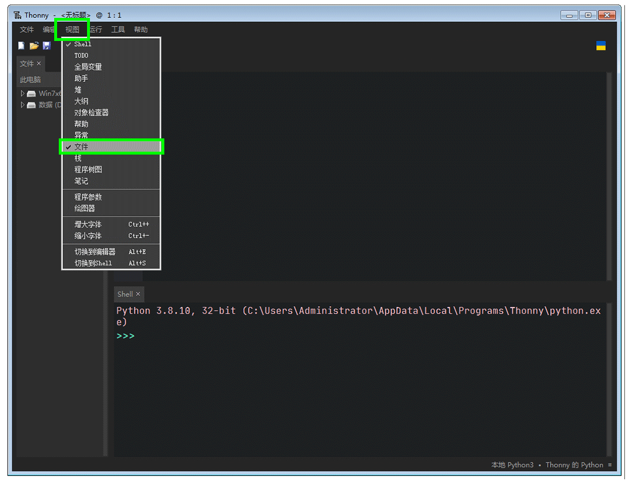Save the script with the floppy disk icon
The height and width of the screenshot is (481, 629).
[x=47, y=46]
